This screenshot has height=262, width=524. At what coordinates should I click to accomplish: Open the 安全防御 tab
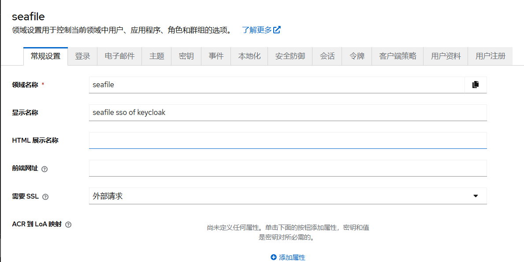click(290, 56)
